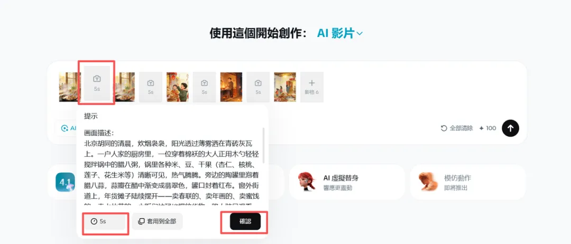Select the last market scene thumbnail
The height and width of the screenshot is (244, 571).
(285, 87)
